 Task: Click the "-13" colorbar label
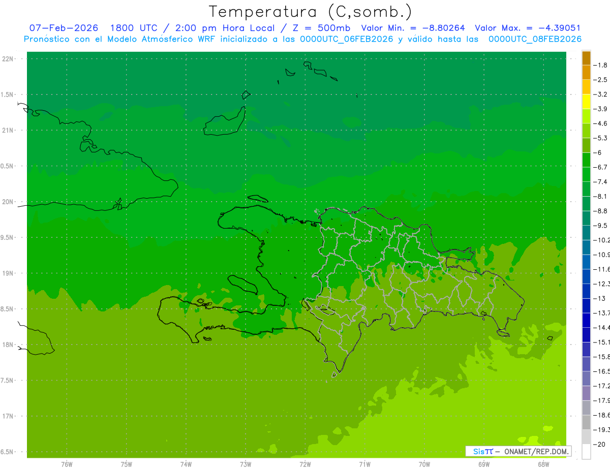599,298
